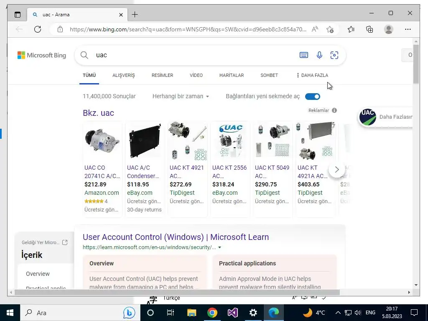Open the 'Bkz. uac' heading link
The height and width of the screenshot is (321, 428).
coord(98,113)
